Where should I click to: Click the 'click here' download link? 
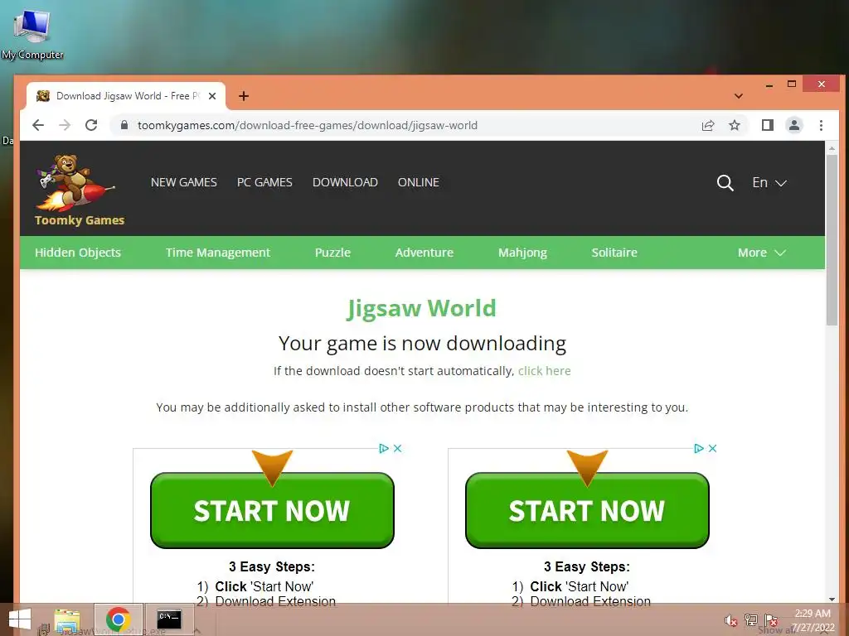[544, 371]
